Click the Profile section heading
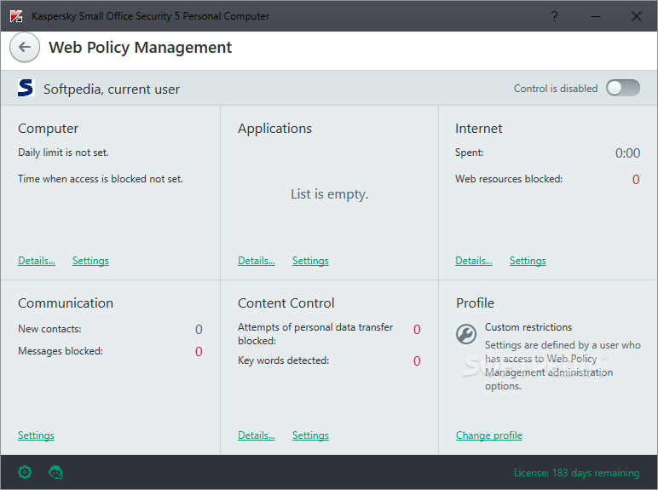Screen dimensions: 658x490 coord(475,303)
